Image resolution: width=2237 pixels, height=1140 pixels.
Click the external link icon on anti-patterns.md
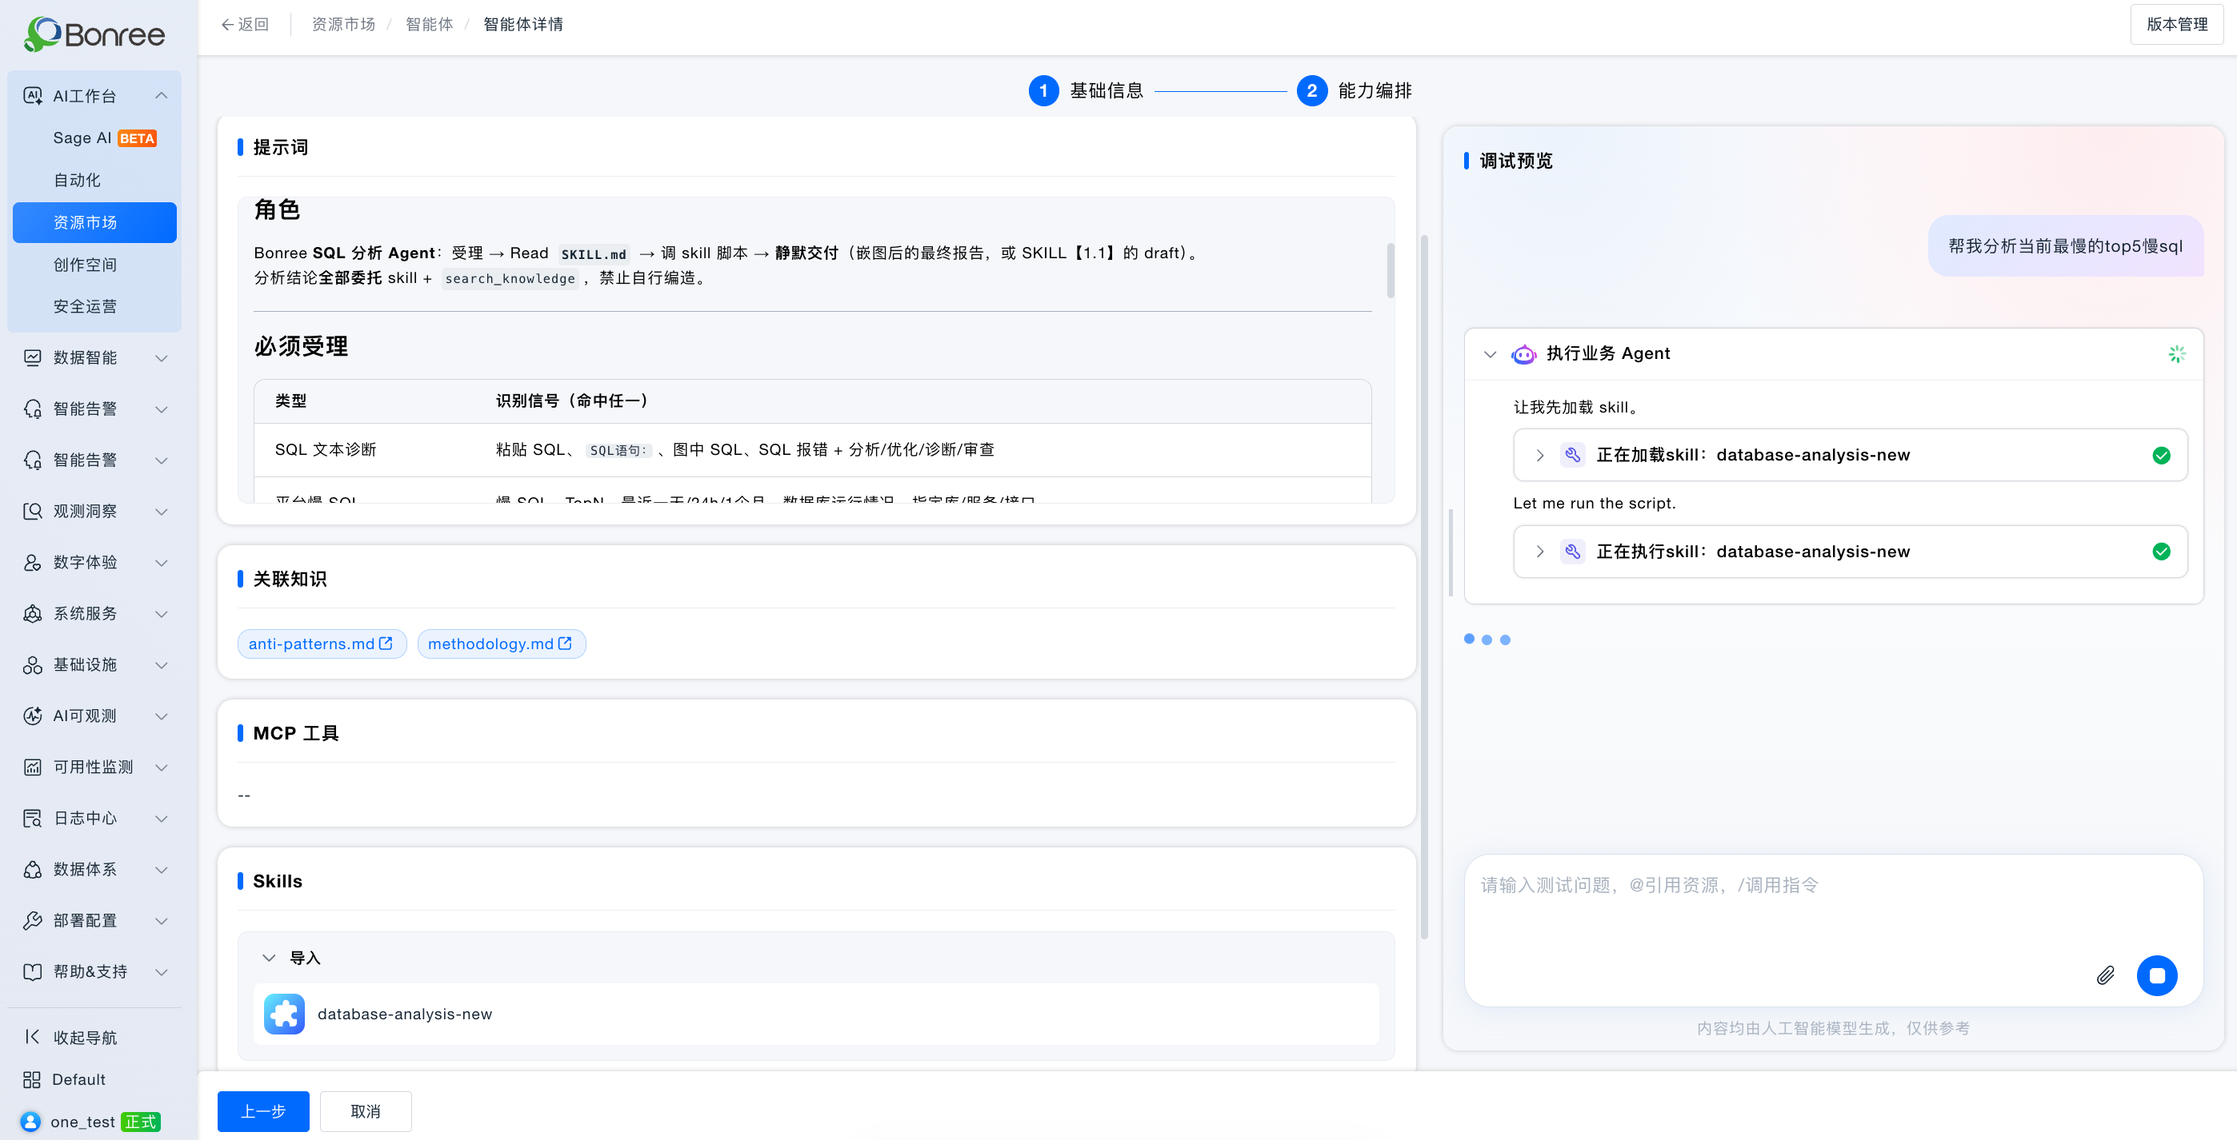click(386, 644)
